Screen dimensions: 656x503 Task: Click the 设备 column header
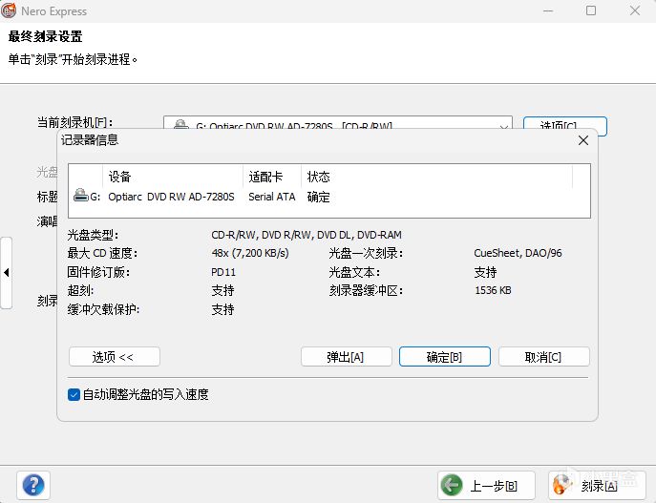[173, 177]
